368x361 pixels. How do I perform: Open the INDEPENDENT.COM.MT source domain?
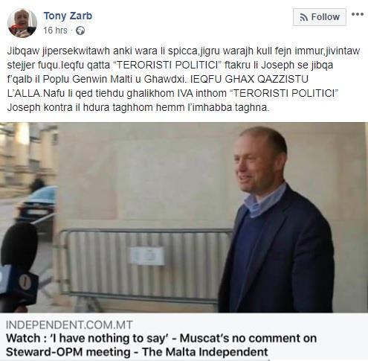pyautogui.click(x=69, y=325)
